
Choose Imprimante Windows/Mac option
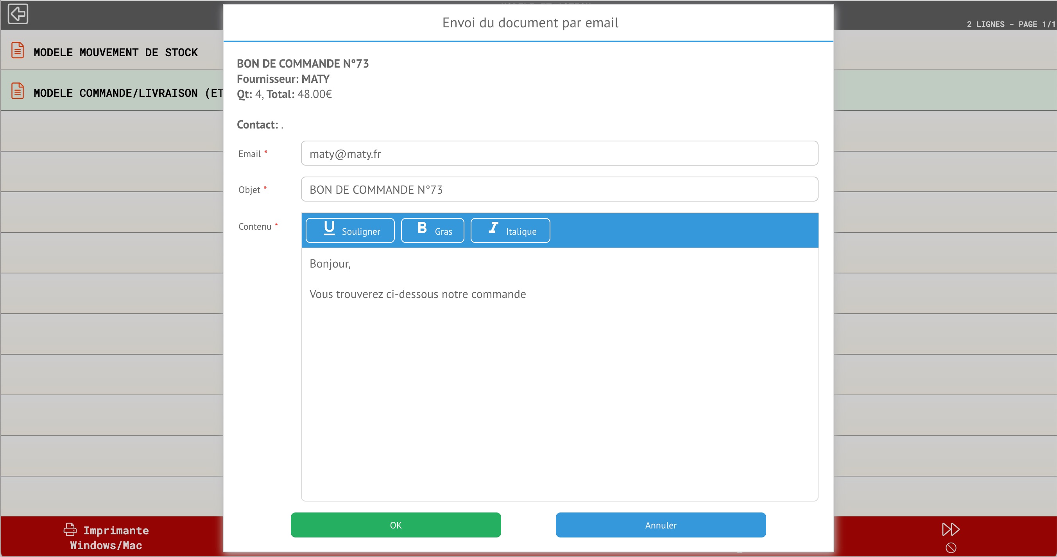coord(107,537)
